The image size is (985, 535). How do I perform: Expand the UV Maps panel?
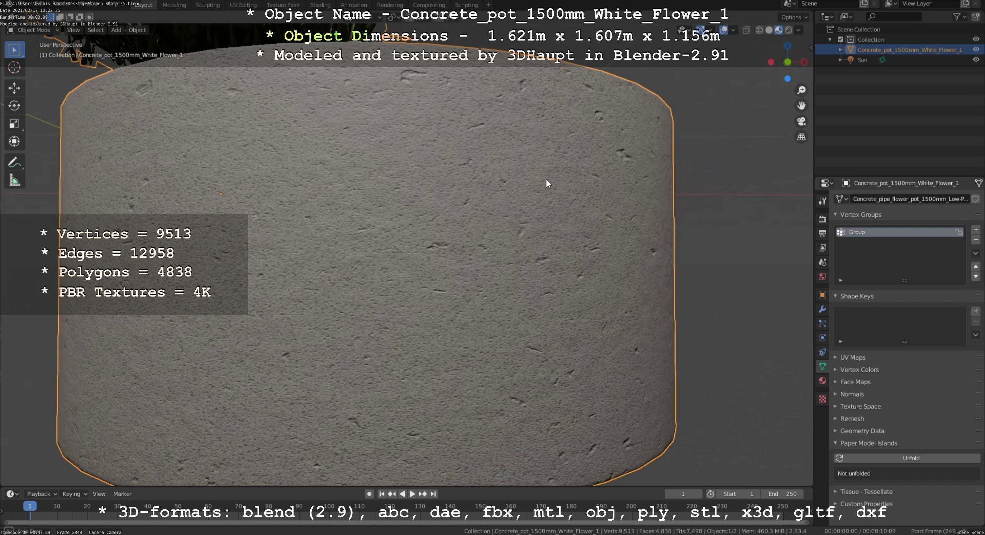[x=852, y=357]
